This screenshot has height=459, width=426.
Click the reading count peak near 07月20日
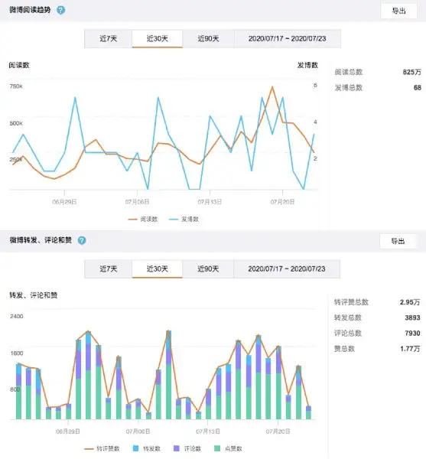pyautogui.click(x=272, y=87)
